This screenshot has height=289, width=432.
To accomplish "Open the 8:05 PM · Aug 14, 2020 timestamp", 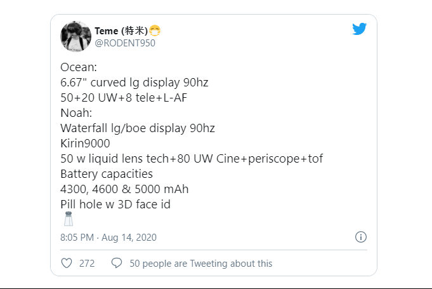I will 108,238.
